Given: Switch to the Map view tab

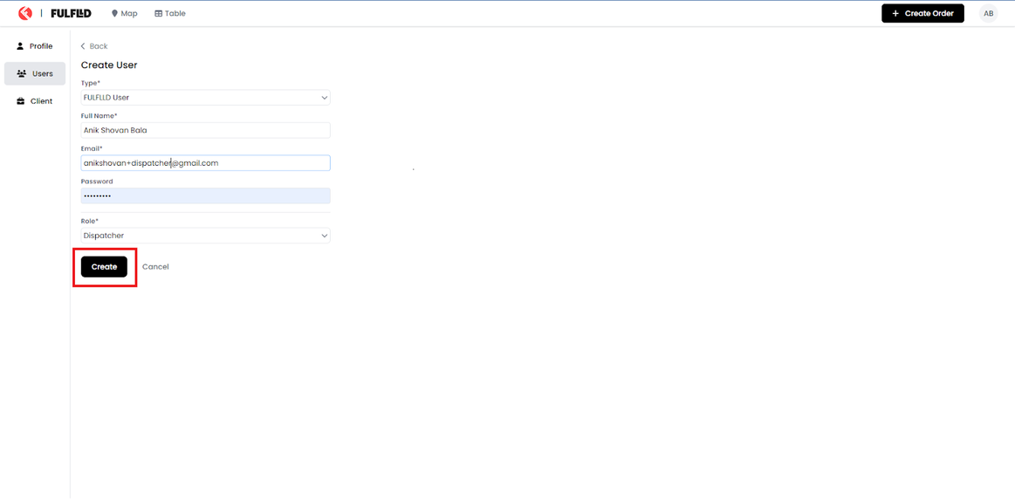Looking at the screenshot, I should pyautogui.click(x=124, y=14).
